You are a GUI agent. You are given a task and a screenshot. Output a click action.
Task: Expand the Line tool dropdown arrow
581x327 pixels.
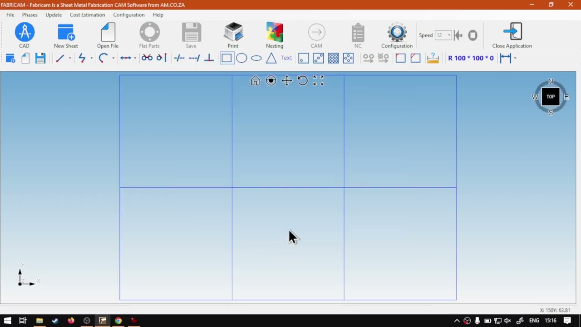pos(69,58)
